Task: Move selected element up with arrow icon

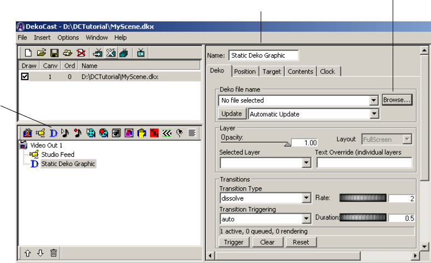Action: (27, 253)
